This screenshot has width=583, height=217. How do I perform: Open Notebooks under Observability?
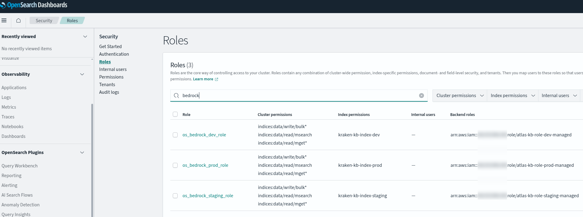coord(13,127)
